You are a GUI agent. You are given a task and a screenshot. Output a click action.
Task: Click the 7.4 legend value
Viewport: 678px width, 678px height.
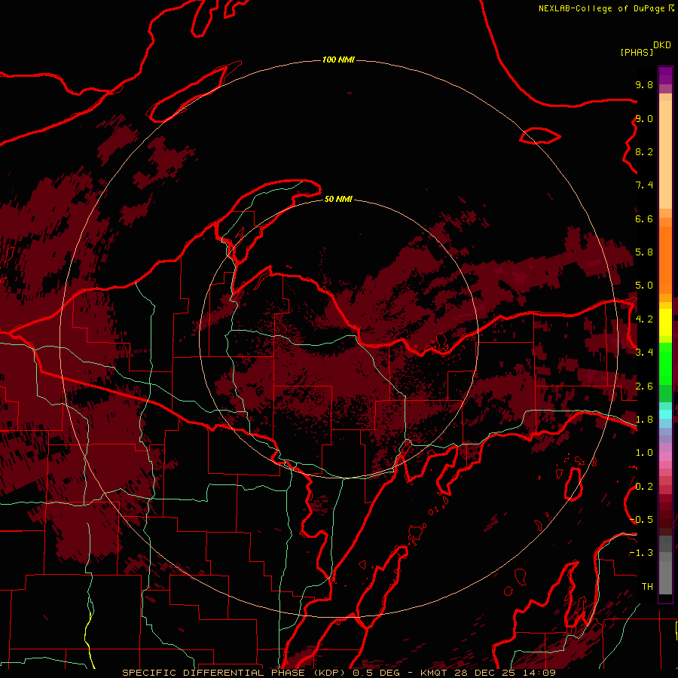(644, 185)
